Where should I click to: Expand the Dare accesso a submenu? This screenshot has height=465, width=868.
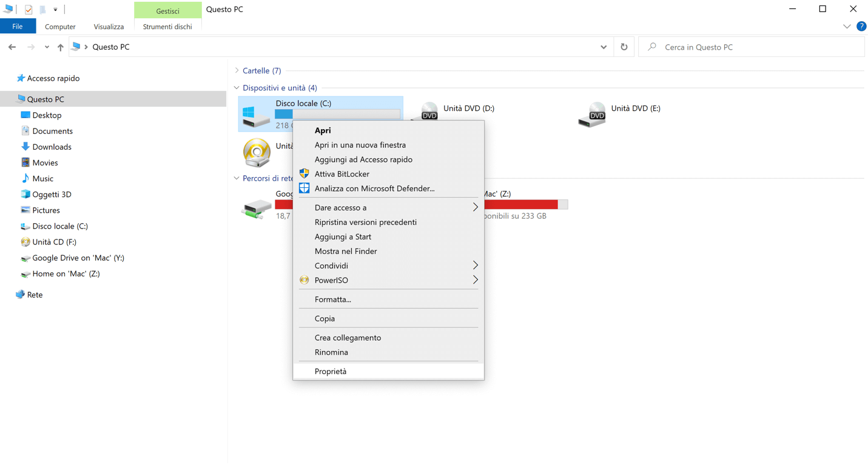click(x=475, y=207)
